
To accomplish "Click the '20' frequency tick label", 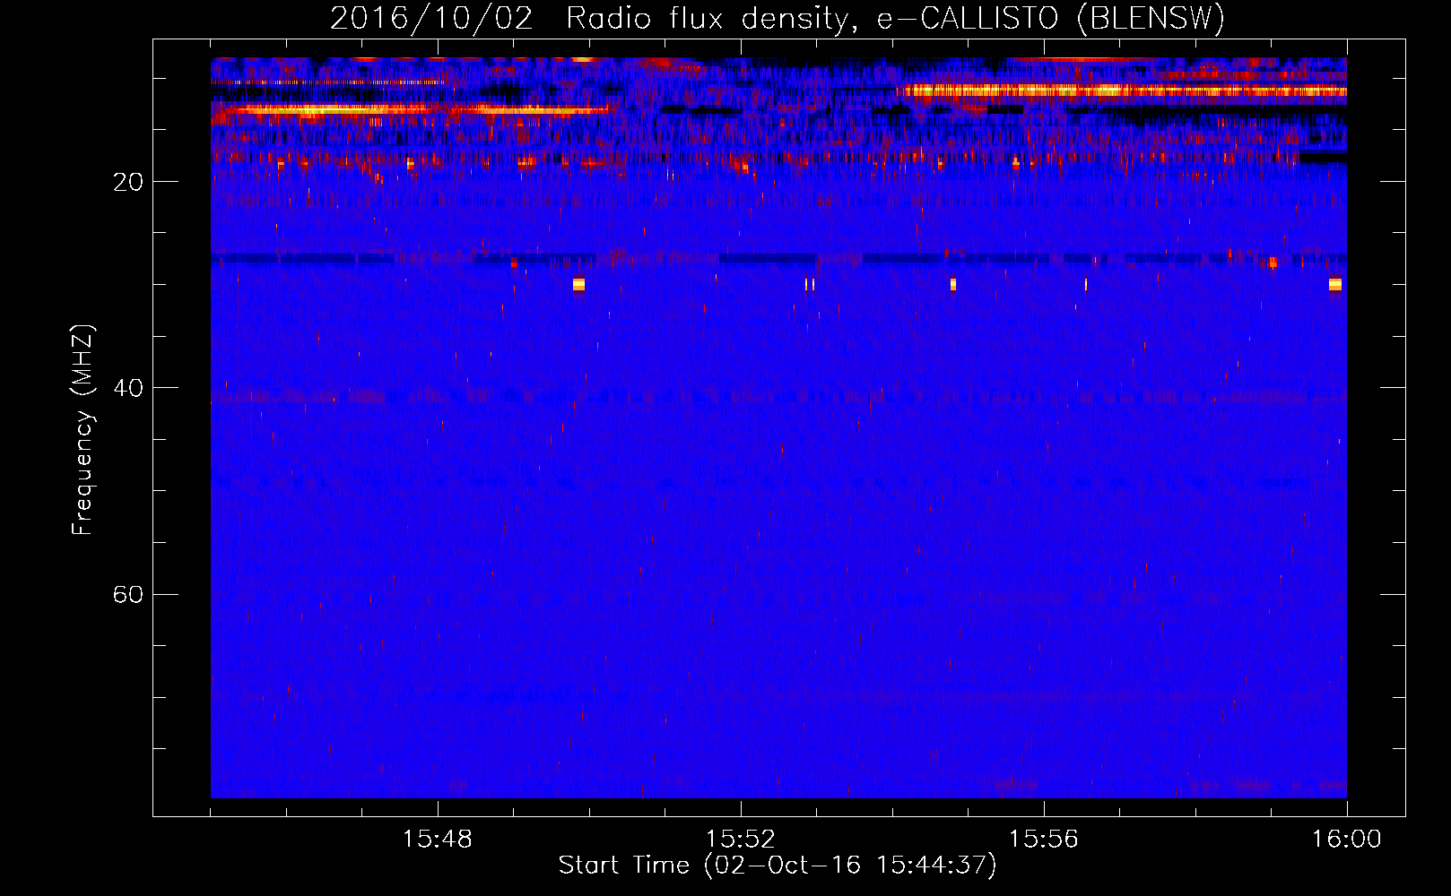I will click(128, 182).
